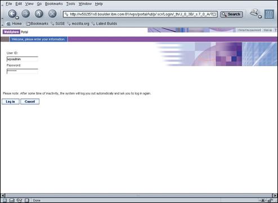The width and height of the screenshot is (278, 203).
Task: Open the Help menu
Action: (x=99, y=4)
